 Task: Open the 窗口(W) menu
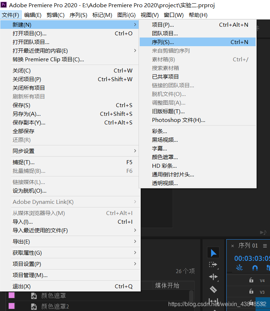(x=174, y=15)
